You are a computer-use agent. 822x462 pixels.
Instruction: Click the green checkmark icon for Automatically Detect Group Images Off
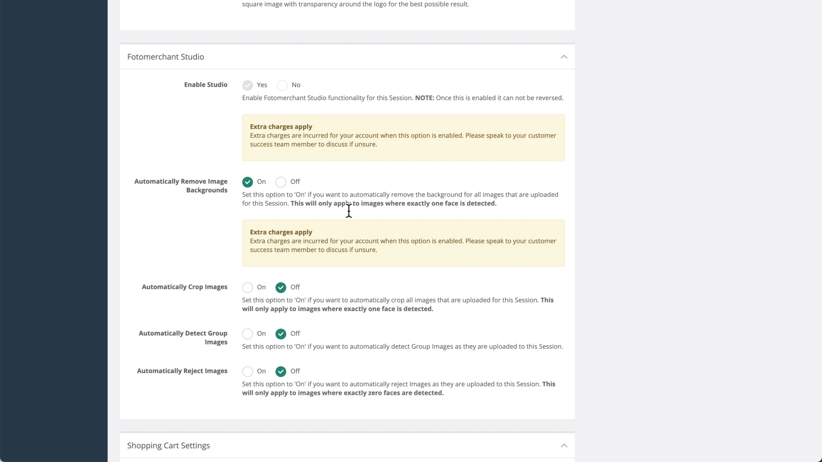[x=281, y=333]
